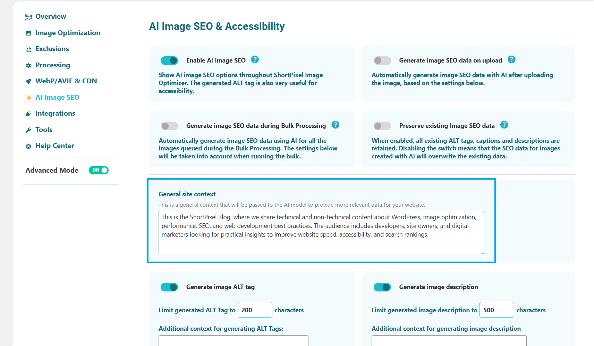Toggle Advanced Mode off
Screen dimensions: 594x346
click(99, 170)
